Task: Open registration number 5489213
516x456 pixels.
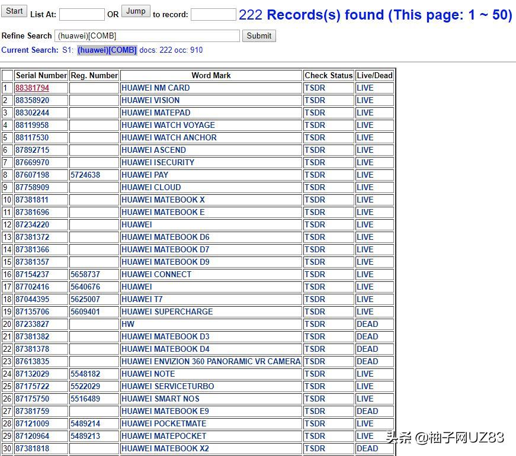Action: 85,436
